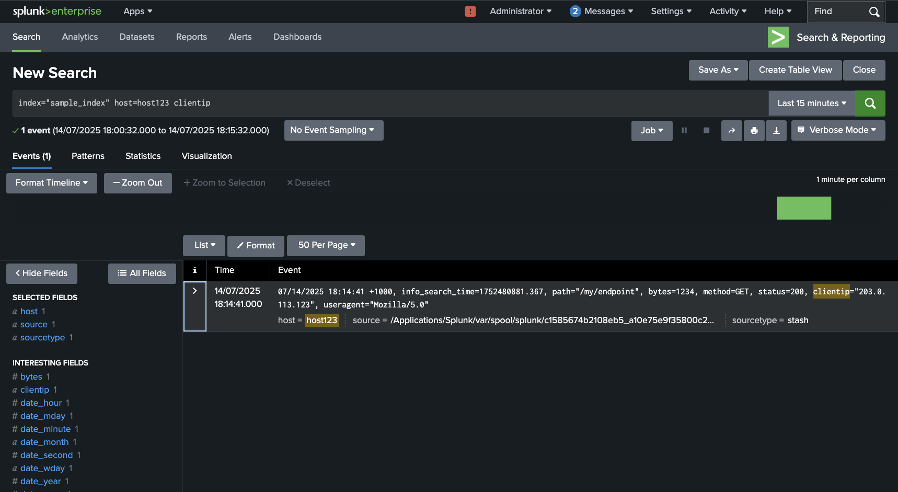Viewport: 898px width, 492px height.
Task: Select the green timeline bar
Action: pos(803,208)
